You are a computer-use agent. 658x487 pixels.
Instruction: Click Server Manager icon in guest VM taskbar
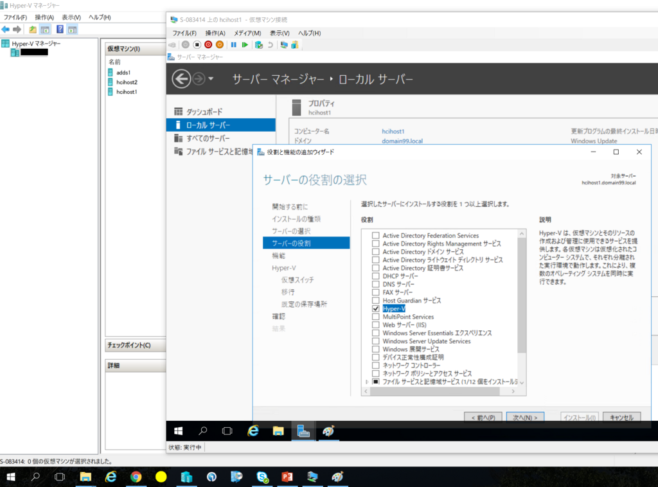[x=303, y=431]
